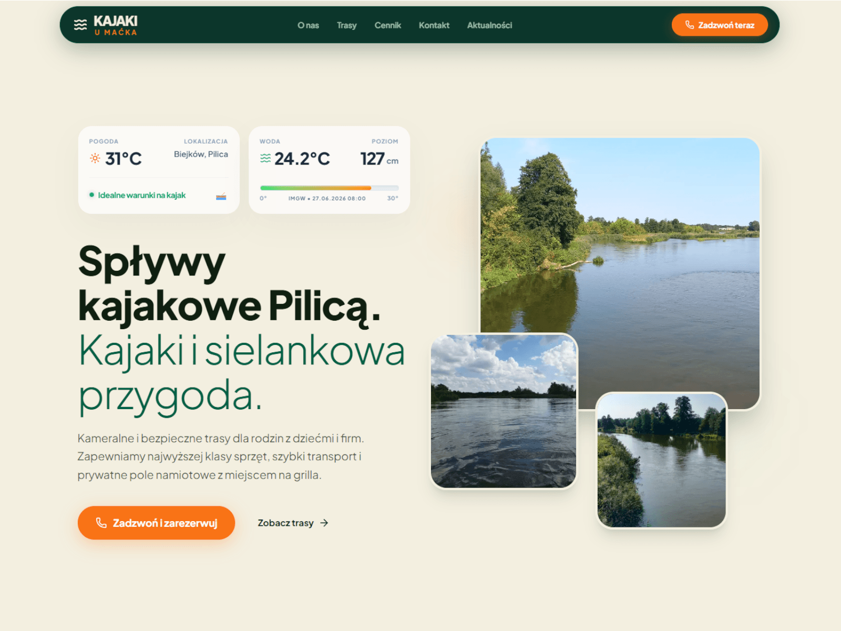Follow the Zobacz trasy link
Viewport: 841px width, 631px height.
[293, 523]
